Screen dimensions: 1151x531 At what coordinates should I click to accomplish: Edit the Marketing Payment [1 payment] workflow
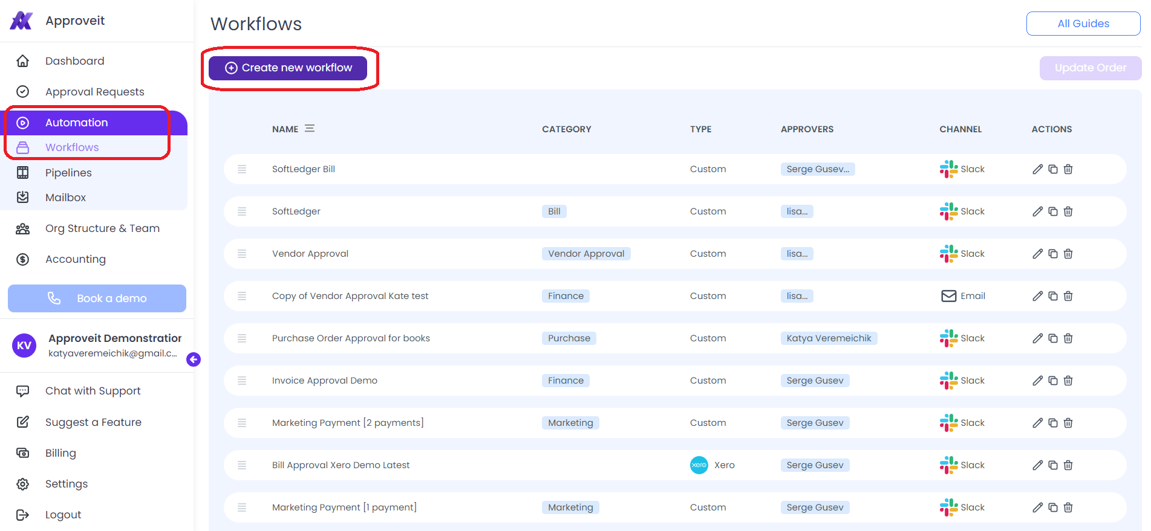[1037, 507]
